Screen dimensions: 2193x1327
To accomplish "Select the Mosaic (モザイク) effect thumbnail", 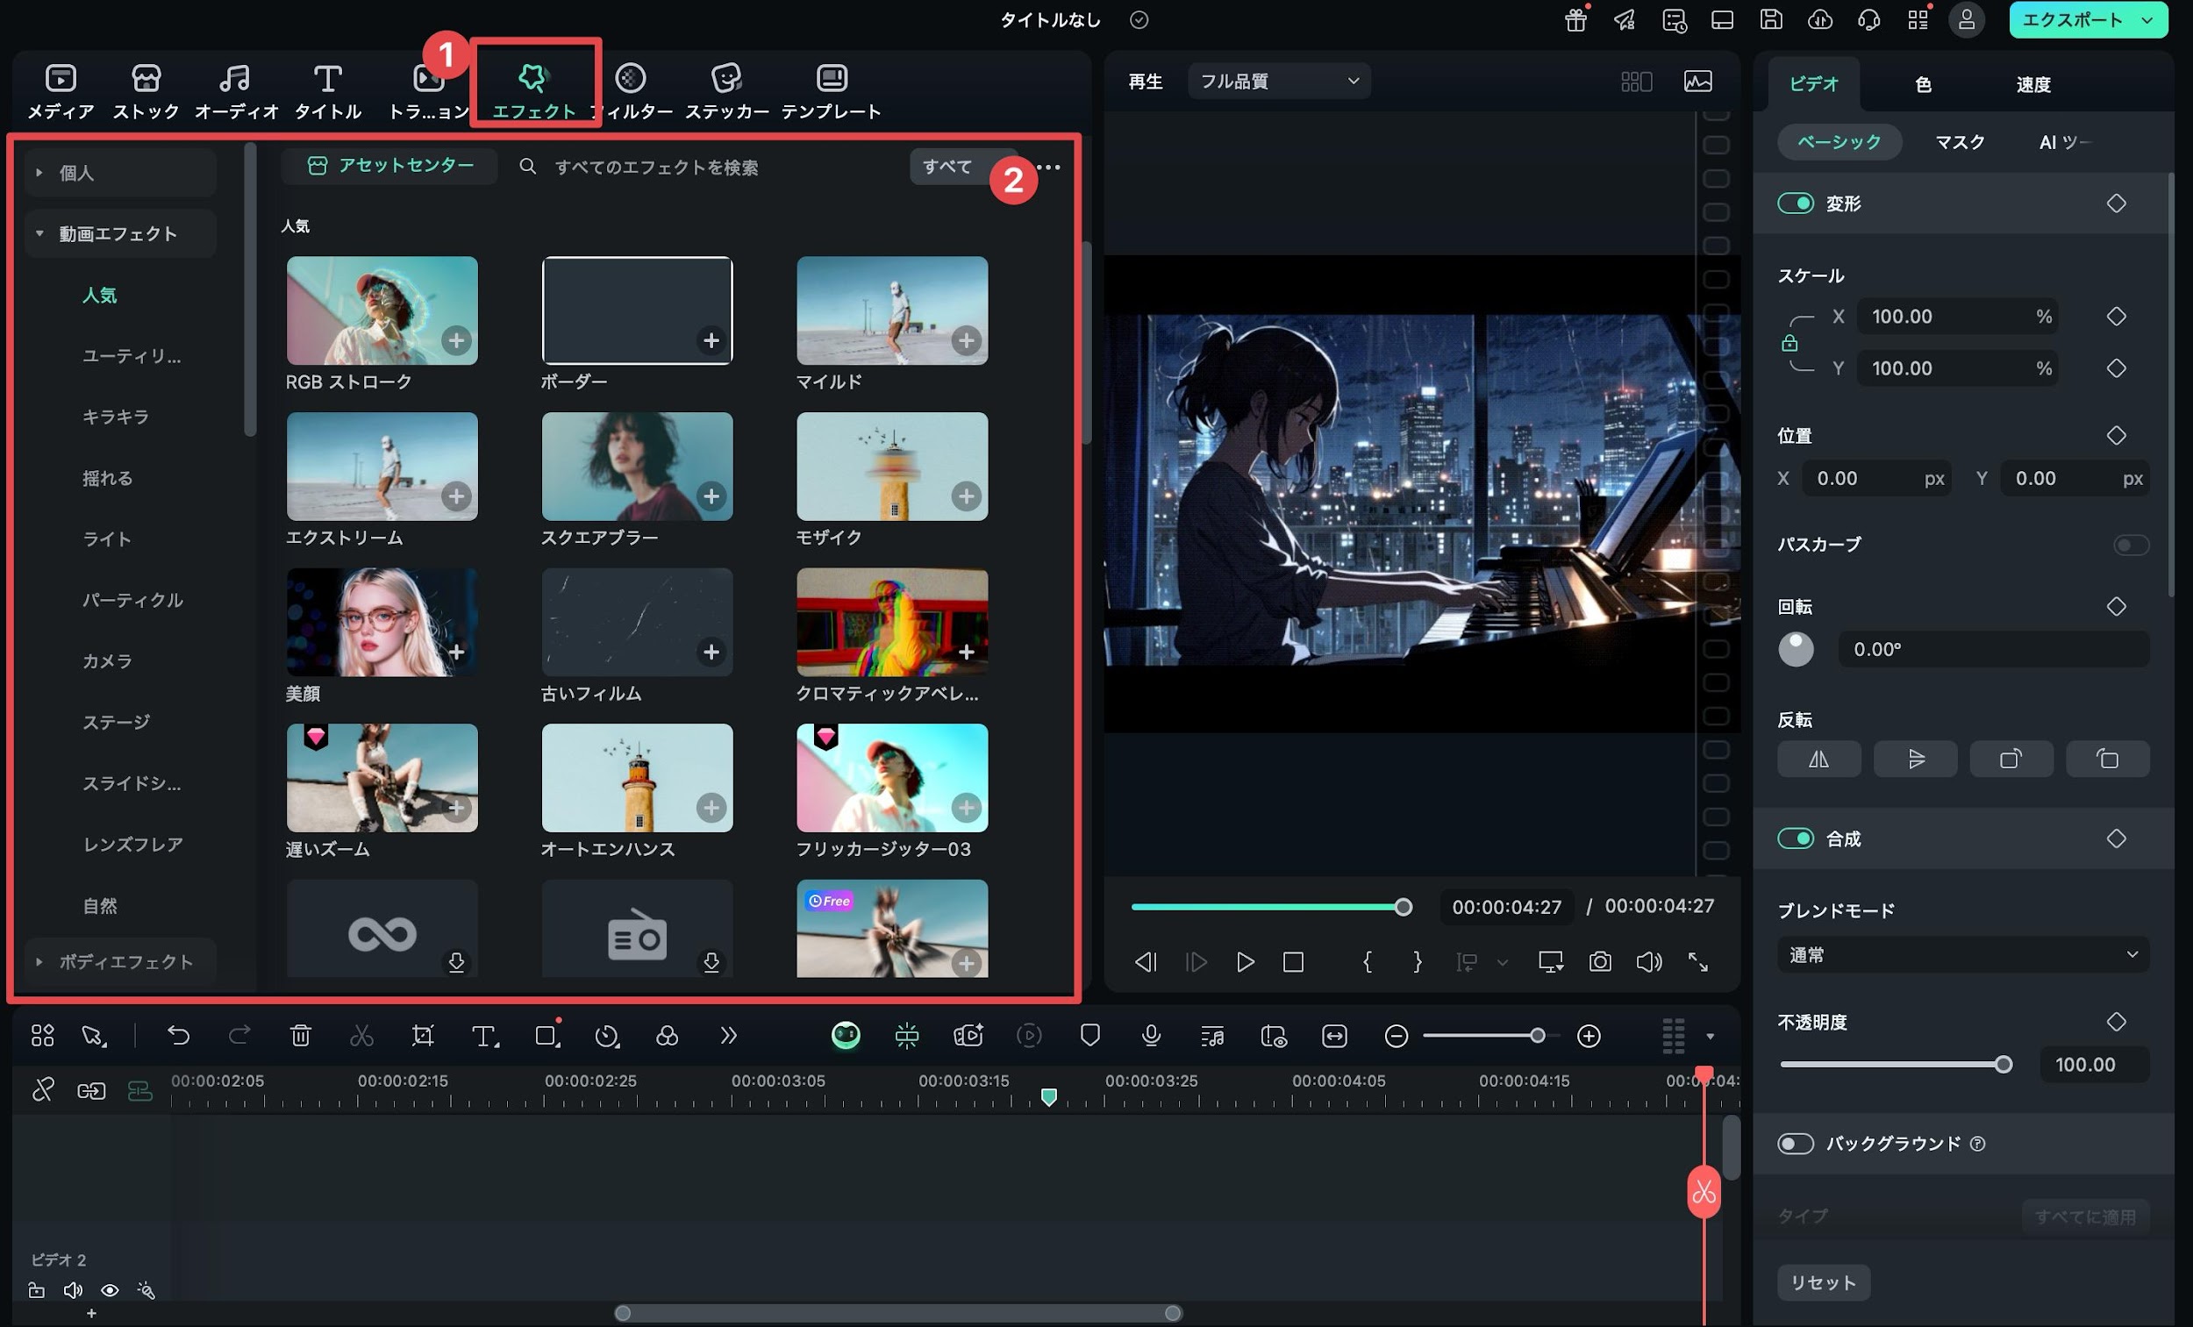I will point(892,466).
